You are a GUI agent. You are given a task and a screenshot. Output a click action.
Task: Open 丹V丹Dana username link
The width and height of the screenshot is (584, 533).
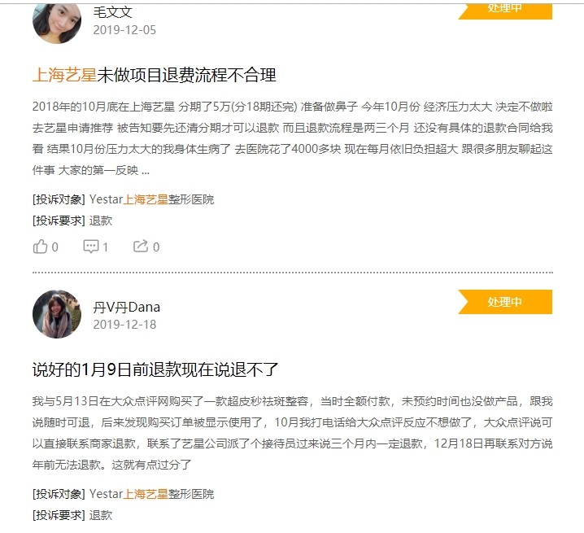(x=127, y=307)
